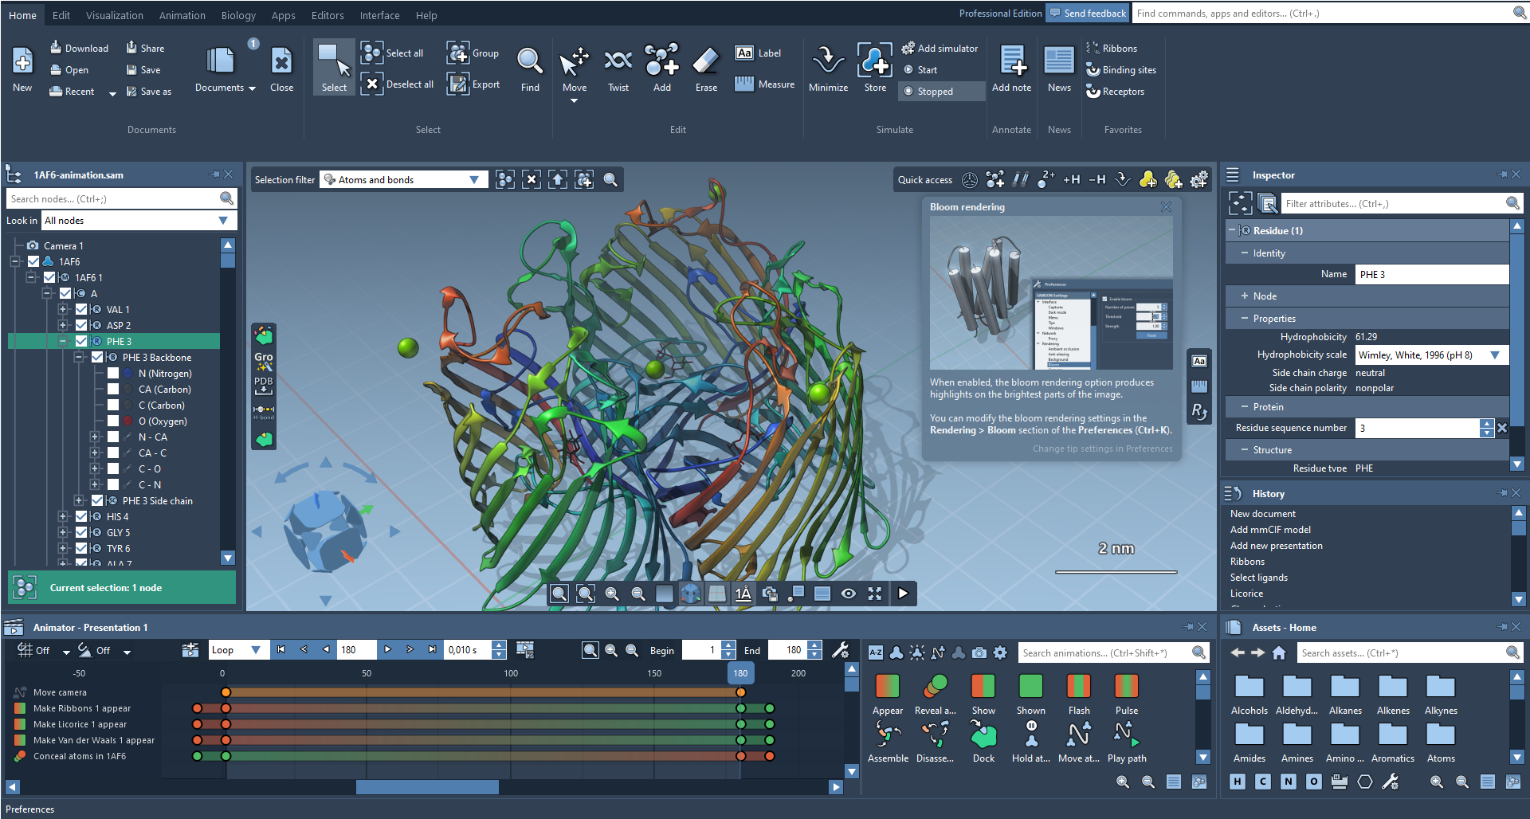Click the Find icon in ribbon
This screenshot has width=1530, height=819.
[x=530, y=68]
